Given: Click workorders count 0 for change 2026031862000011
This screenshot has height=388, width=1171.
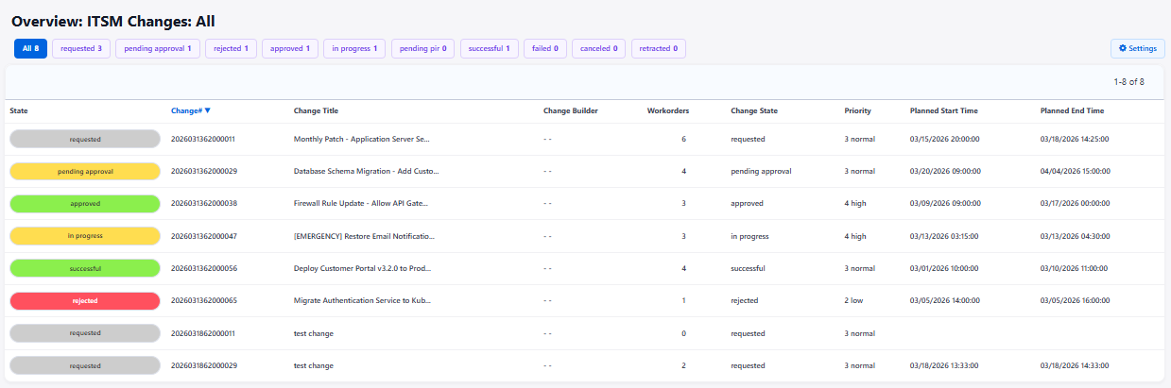Looking at the screenshot, I should (683, 333).
